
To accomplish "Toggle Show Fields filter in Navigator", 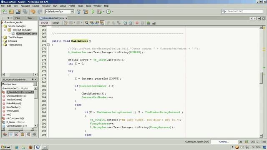I will coord(11,134).
